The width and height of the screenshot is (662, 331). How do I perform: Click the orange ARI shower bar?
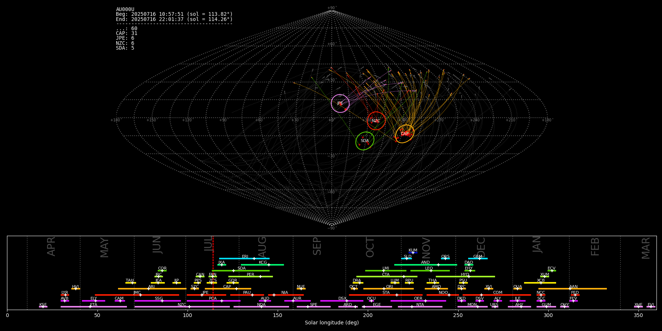tap(152, 289)
